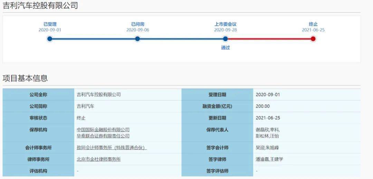The height and width of the screenshot is (179, 373).
Task: Click the 融资金额(亿元) header cell
Action: click(x=217, y=106)
